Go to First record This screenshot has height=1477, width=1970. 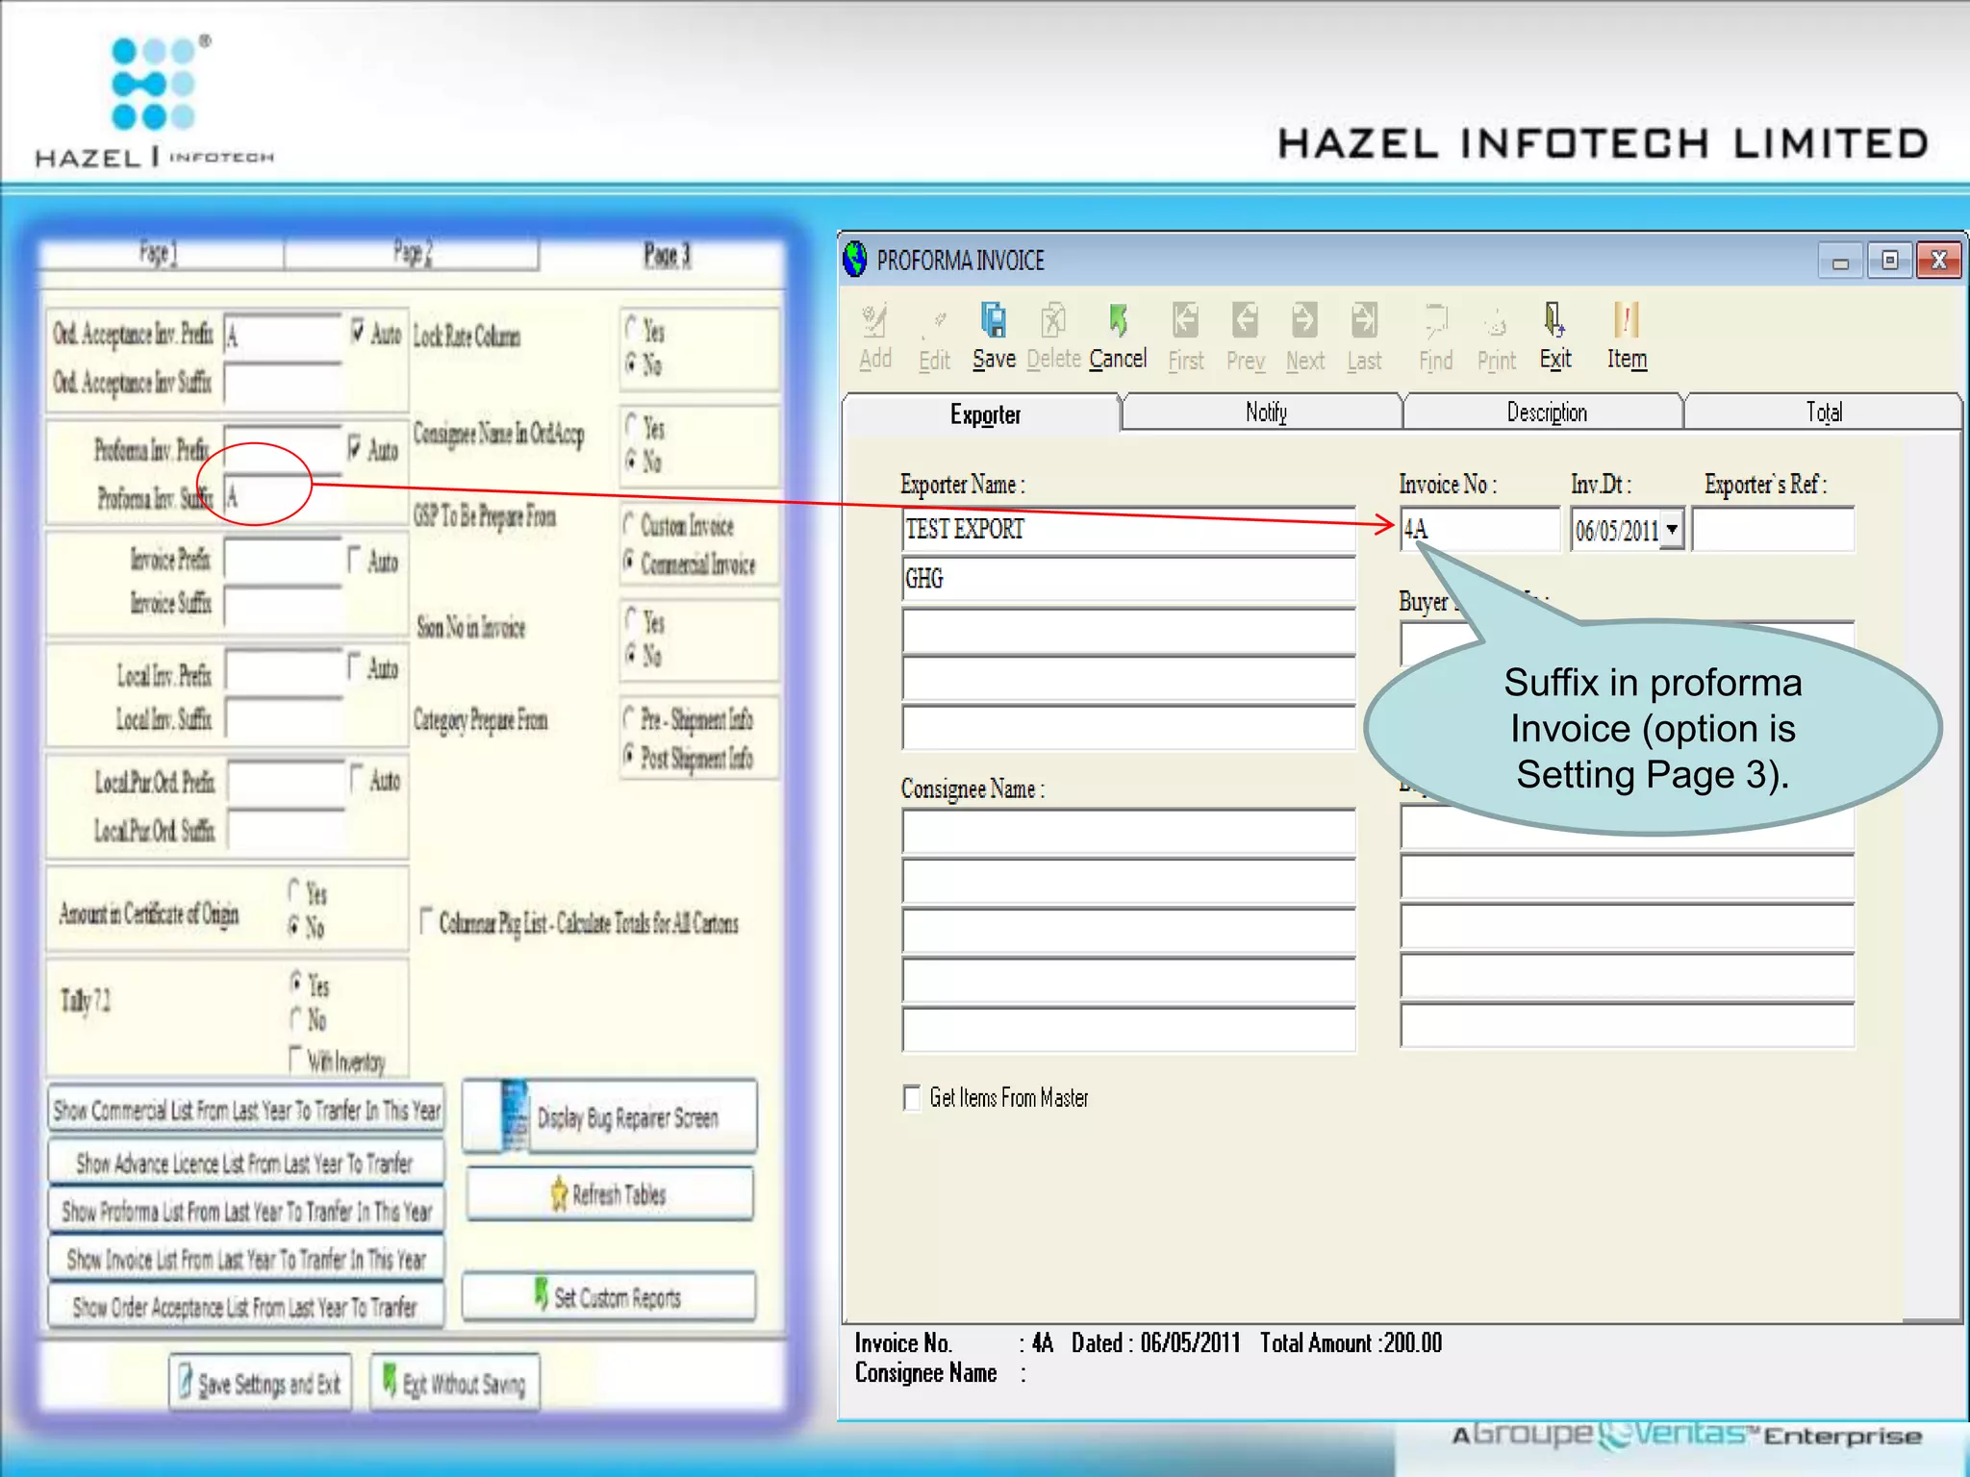(x=1186, y=338)
